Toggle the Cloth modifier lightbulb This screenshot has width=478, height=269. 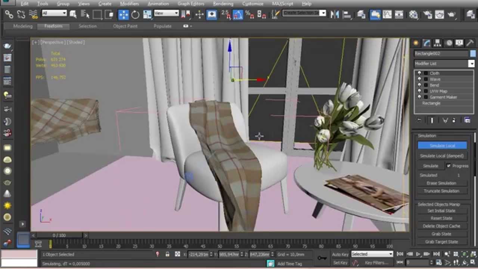(x=419, y=73)
